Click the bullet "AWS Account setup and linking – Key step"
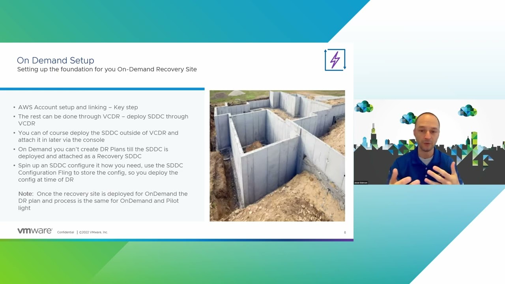The height and width of the screenshot is (284, 505). pos(78,107)
